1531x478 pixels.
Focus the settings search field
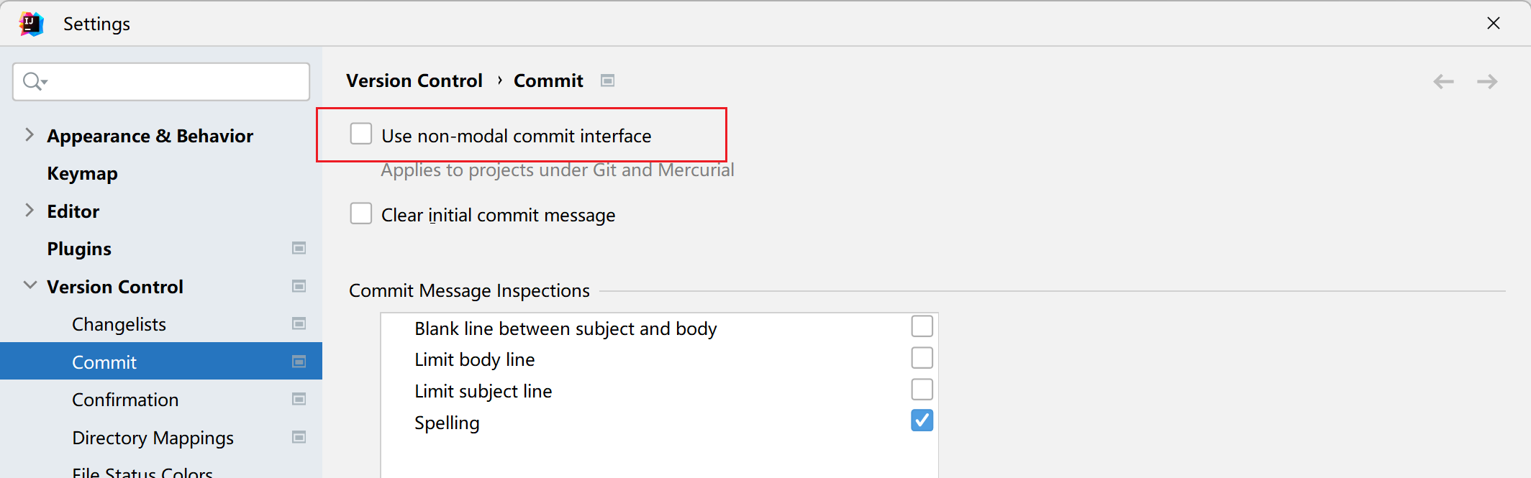click(173, 81)
